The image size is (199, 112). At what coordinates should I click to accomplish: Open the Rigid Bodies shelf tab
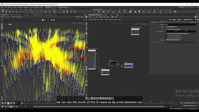point(125,10)
